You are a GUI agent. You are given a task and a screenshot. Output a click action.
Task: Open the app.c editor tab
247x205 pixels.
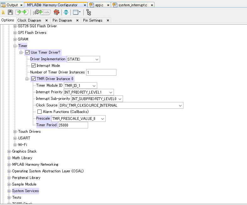(99, 5)
